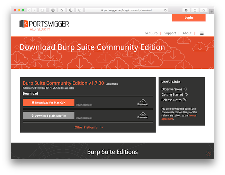Go back with the Safari back arrow
This screenshot has width=225, height=175.
tap(29, 10)
